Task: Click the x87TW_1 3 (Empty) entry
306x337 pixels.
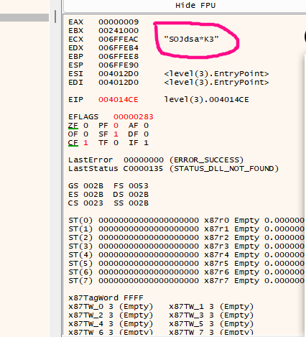Action: [211, 307]
